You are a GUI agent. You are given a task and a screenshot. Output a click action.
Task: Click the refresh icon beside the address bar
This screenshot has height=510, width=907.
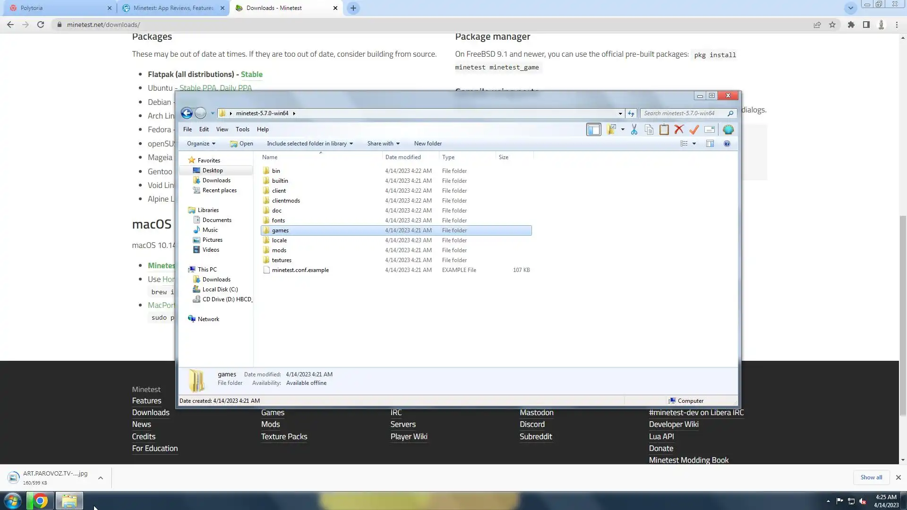coord(631,113)
